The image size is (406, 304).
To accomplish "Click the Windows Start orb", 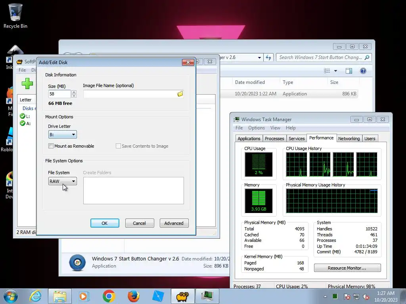I will (11, 296).
